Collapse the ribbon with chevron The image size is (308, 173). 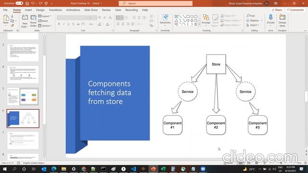[x=305, y=31]
